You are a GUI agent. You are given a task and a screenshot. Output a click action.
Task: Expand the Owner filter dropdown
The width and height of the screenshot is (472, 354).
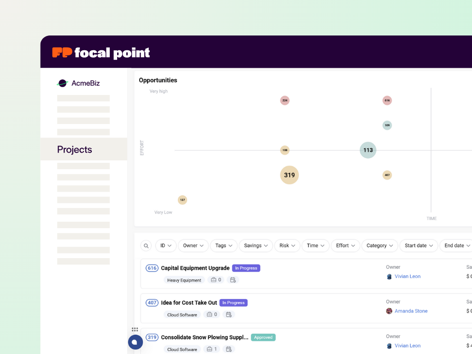(x=193, y=246)
